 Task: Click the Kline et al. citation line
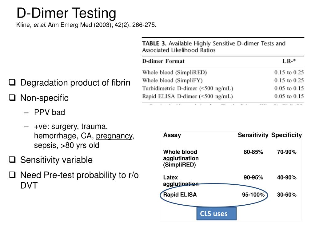tap(86, 25)
